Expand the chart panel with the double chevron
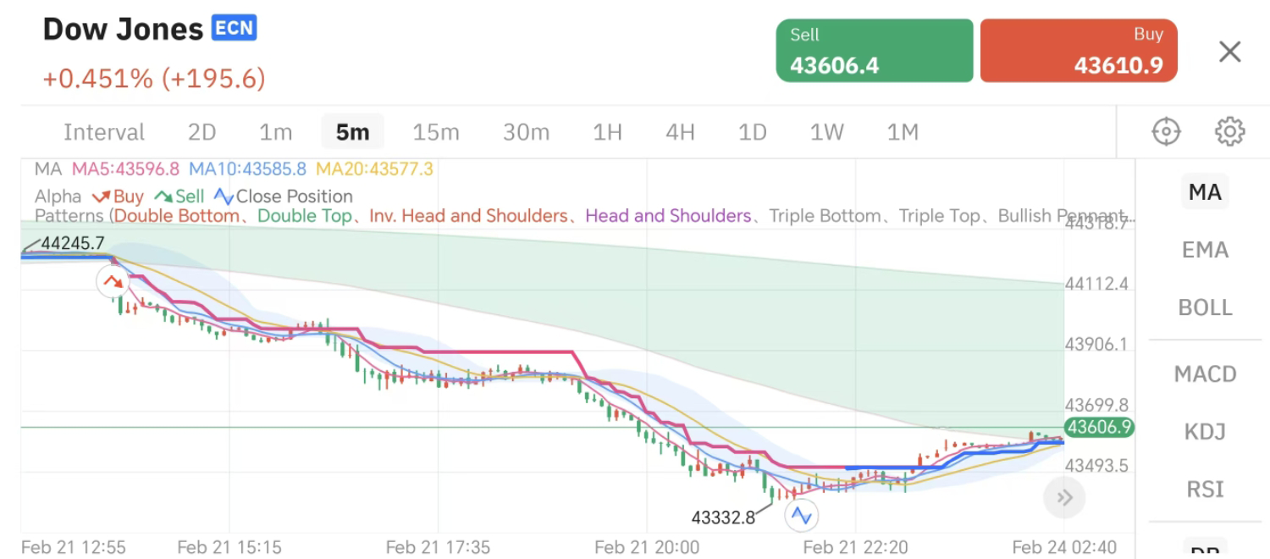Image resolution: width=1270 pixels, height=559 pixels. coord(1064,498)
